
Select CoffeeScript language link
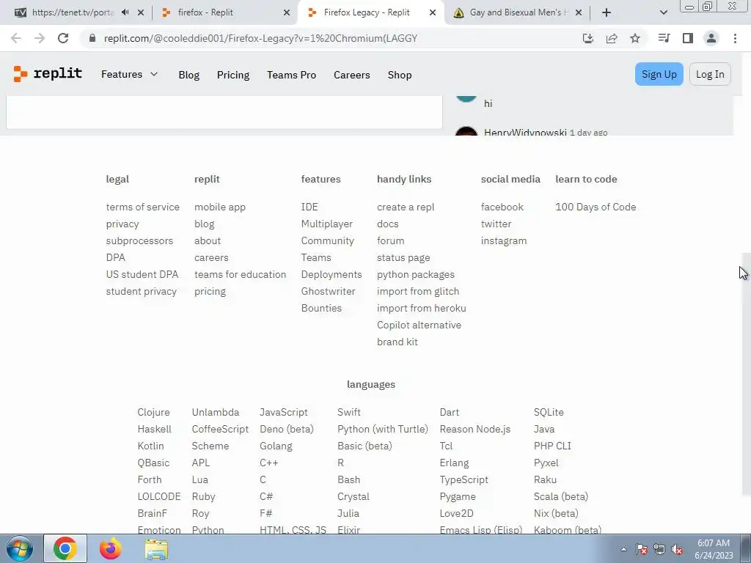point(220,429)
